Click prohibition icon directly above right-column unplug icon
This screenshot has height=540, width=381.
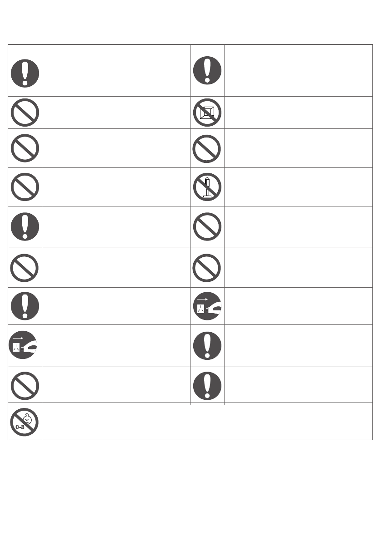pos(207,267)
